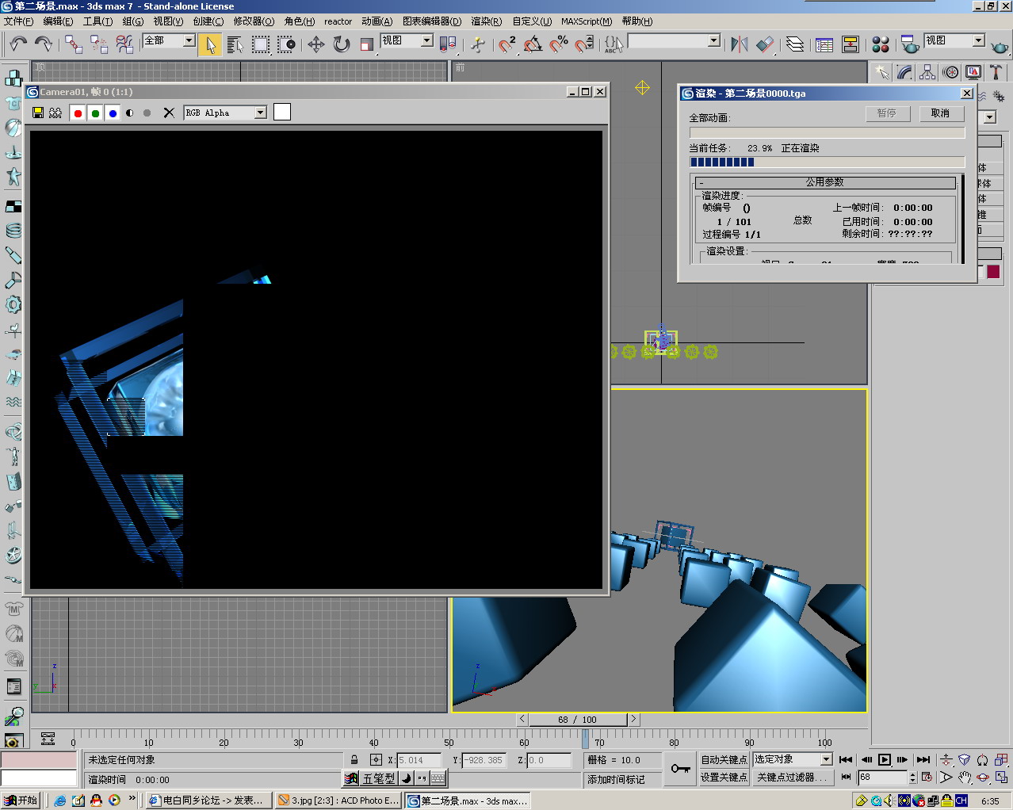Clear the rendered frame with X icon
The height and width of the screenshot is (810, 1013).
tap(169, 113)
